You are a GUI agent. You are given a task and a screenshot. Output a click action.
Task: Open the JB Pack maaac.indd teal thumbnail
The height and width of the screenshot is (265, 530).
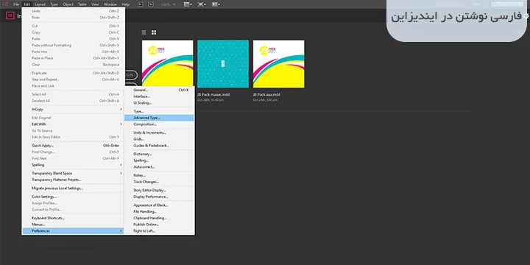point(223,64)
